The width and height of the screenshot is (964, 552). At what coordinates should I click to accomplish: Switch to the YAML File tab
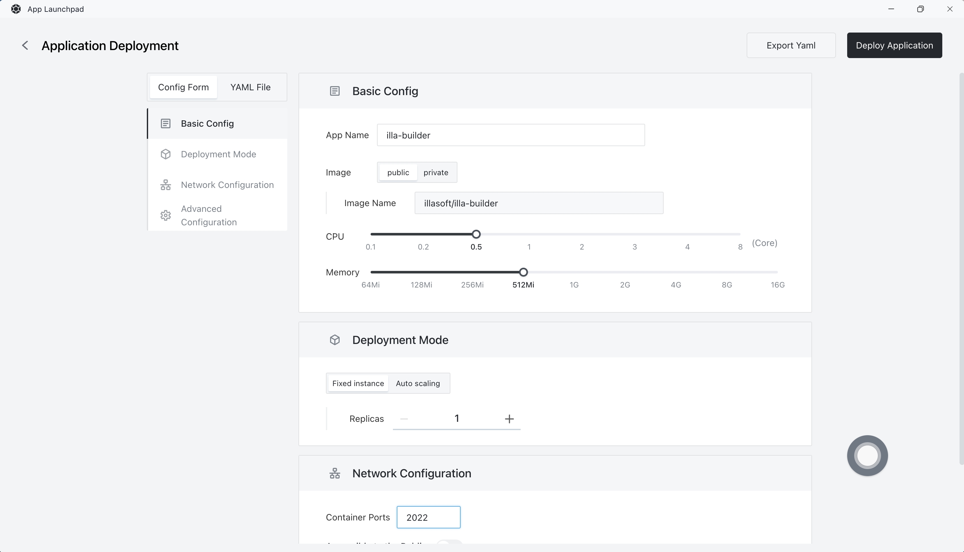tap(250, 87)
